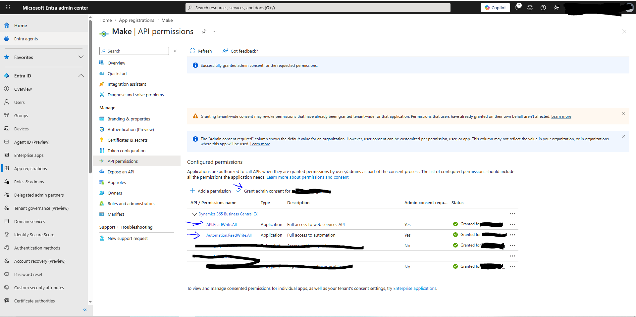636x317 pixels.
Task: Open App registrations in sidebar
Action: (30, 168)
